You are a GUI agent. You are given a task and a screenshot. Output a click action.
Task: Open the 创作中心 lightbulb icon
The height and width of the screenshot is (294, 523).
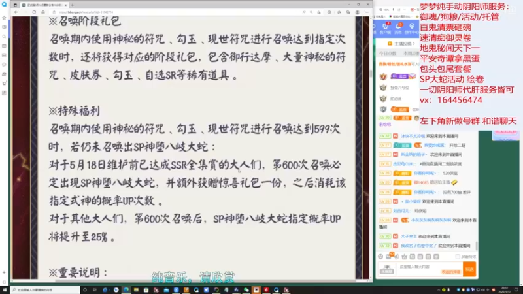pos(412,28)
